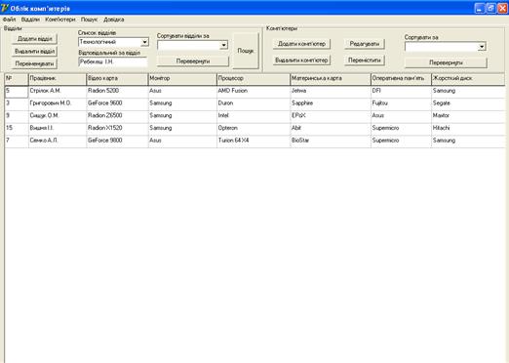Click the Додати комп'ютер button

pos(301,44)
